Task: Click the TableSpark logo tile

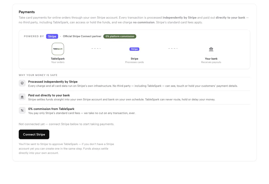Action: click(58, 49)
